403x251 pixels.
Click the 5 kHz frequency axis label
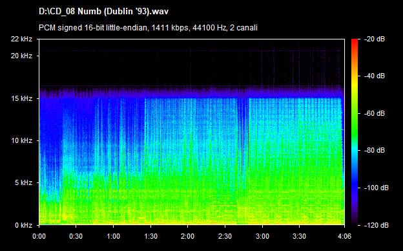[x=23, y=183]
